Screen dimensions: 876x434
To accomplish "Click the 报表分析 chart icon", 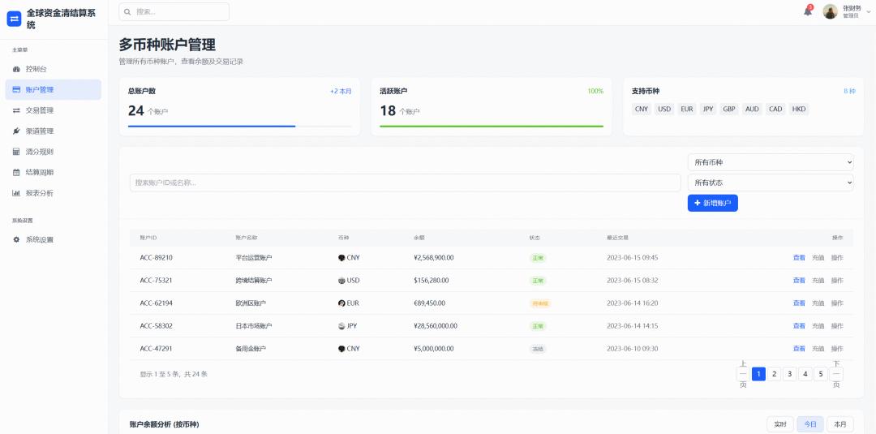I will click(x=16, y=193).
